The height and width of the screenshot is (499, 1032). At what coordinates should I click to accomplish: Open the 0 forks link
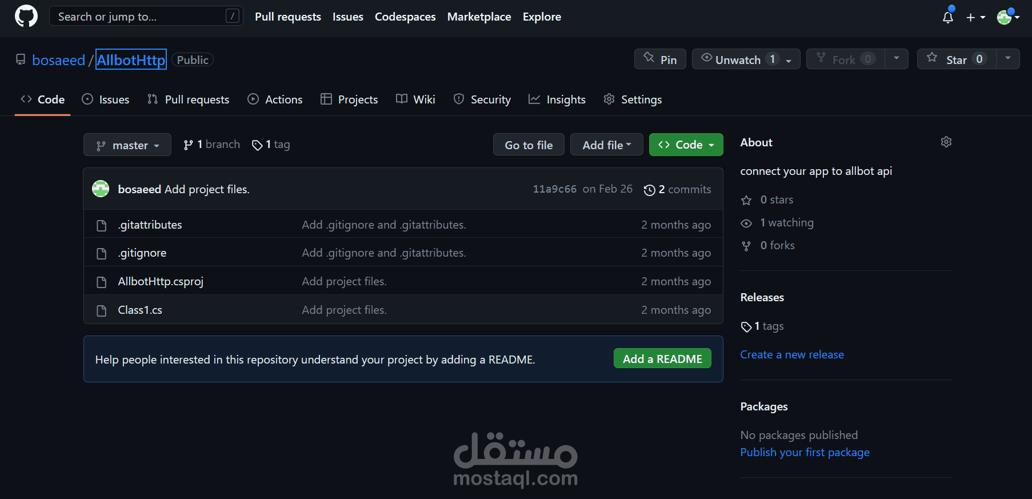pos(768,245)
